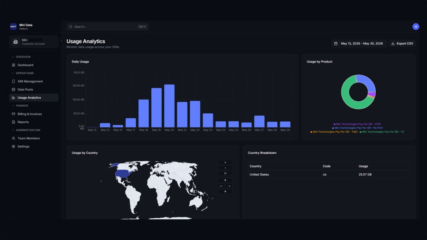Collapse the OPERATIONS sidebar section
Screen dimensions: 427x240
23,73
